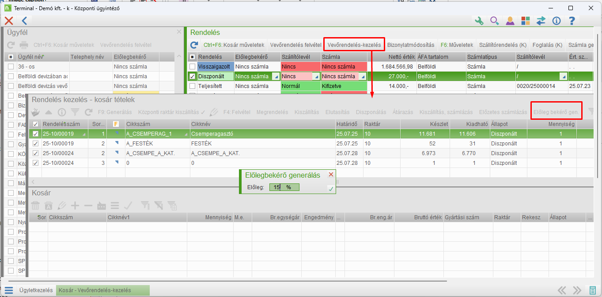Open the green wrench settings tool
602x297 pixels.
click(479, 20)
